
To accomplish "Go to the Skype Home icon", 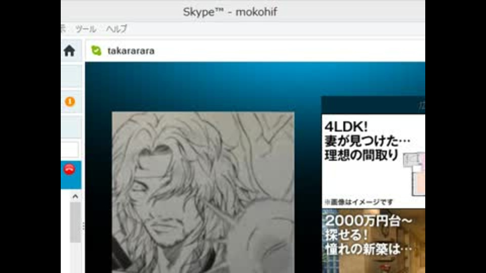I will coord(69,51).
